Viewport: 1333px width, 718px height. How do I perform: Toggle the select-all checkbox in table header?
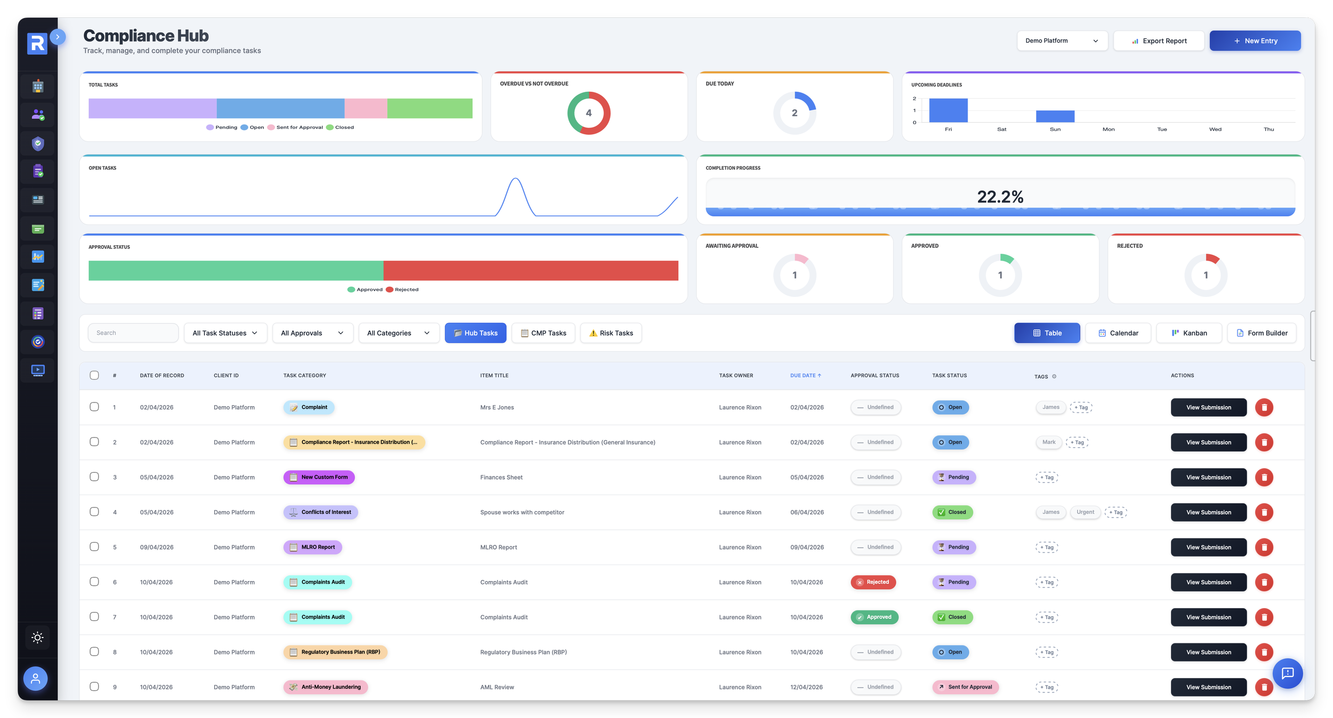pos(94,375)
